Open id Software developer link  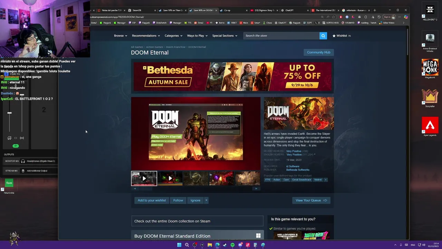(293, 166)
